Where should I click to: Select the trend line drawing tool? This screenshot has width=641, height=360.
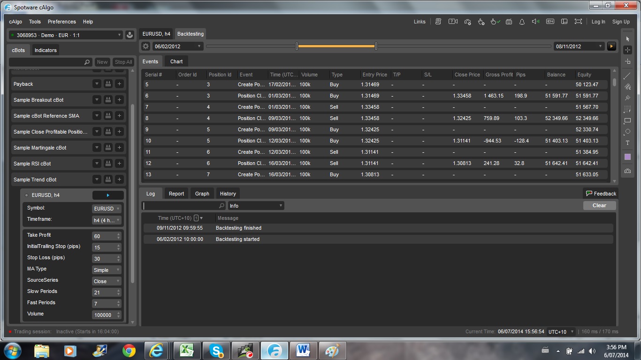click(x=627, y=75)
